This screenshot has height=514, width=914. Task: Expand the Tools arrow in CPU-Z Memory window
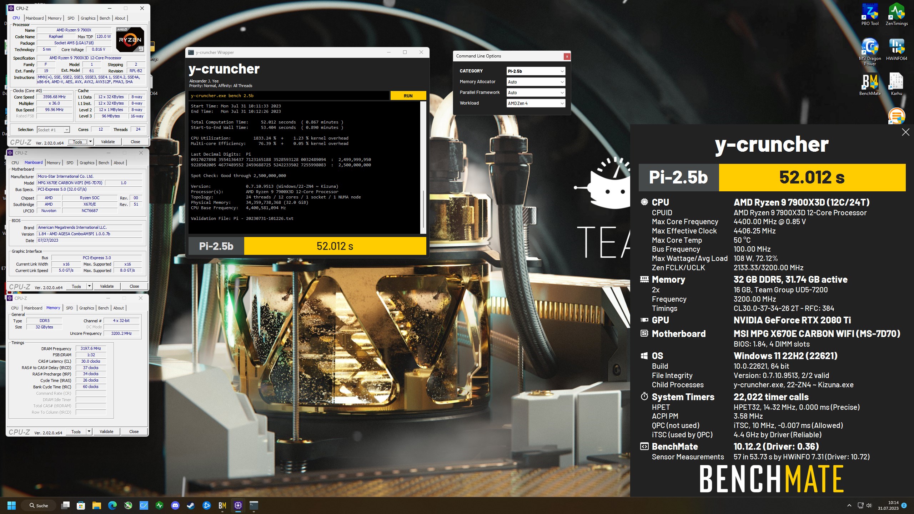pyautogui.click(x=89, y=432)
